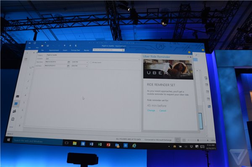This screenshot has height=167, width=252.
Task: Open End date calendar picker
Action: [x=68, y=66]
